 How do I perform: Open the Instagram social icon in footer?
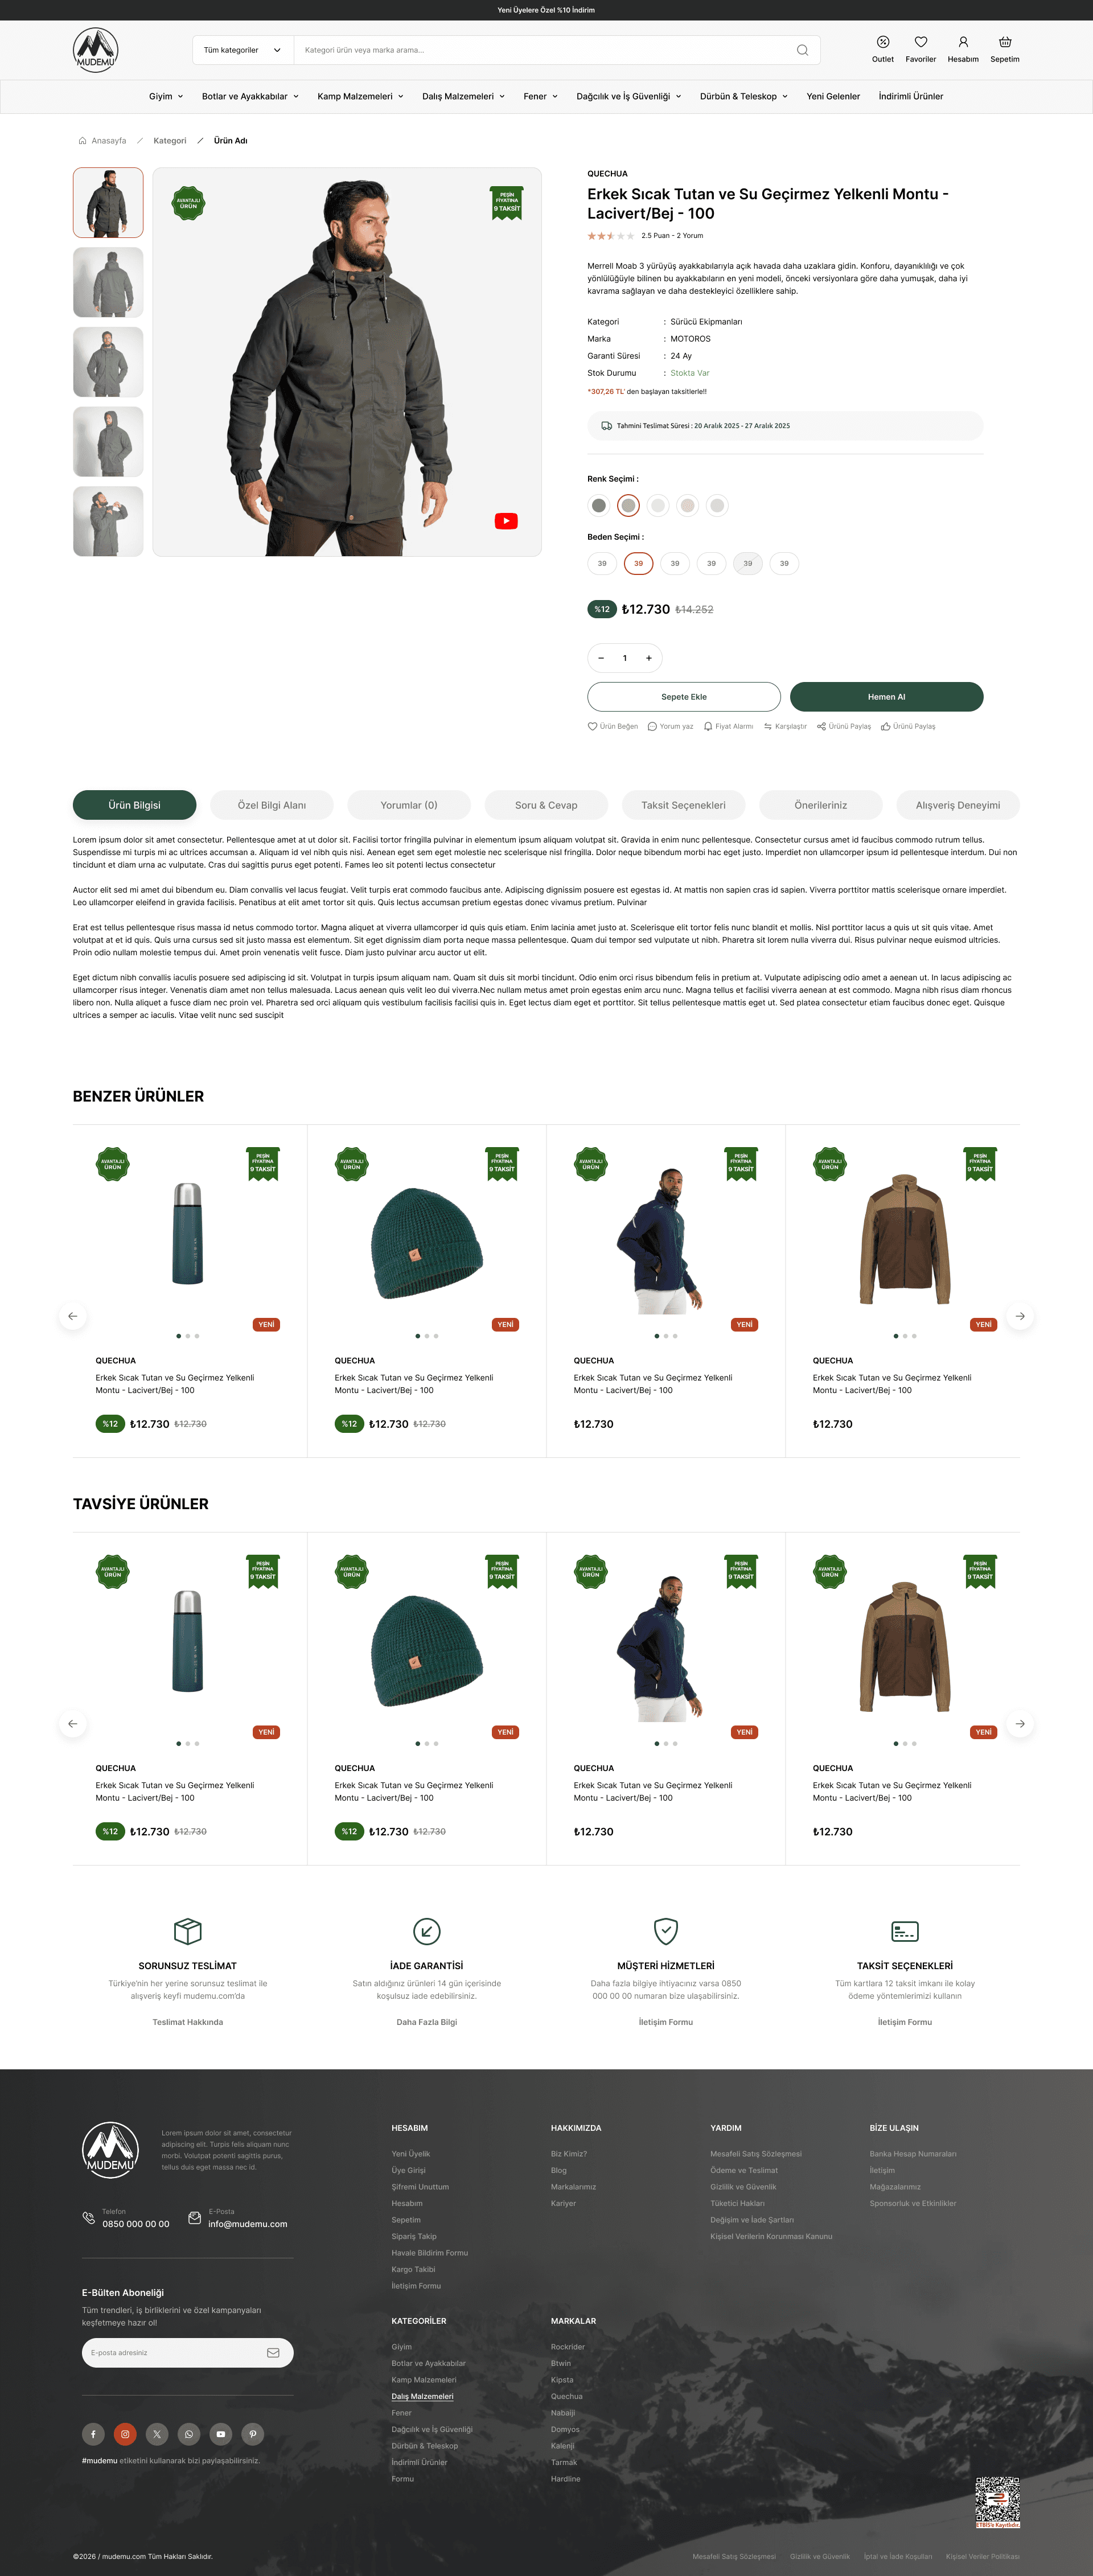[125, 2434]
